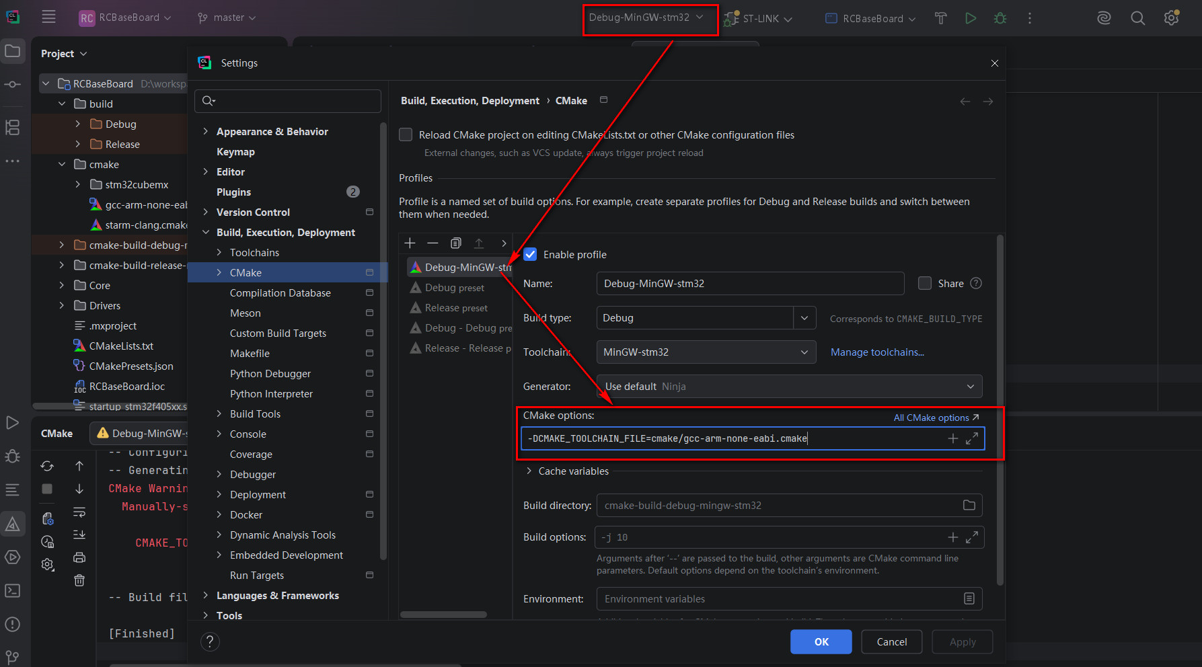Open the Problems tool window icon
The width and height of the screenshot is (1202, 667).
[13, 625]
